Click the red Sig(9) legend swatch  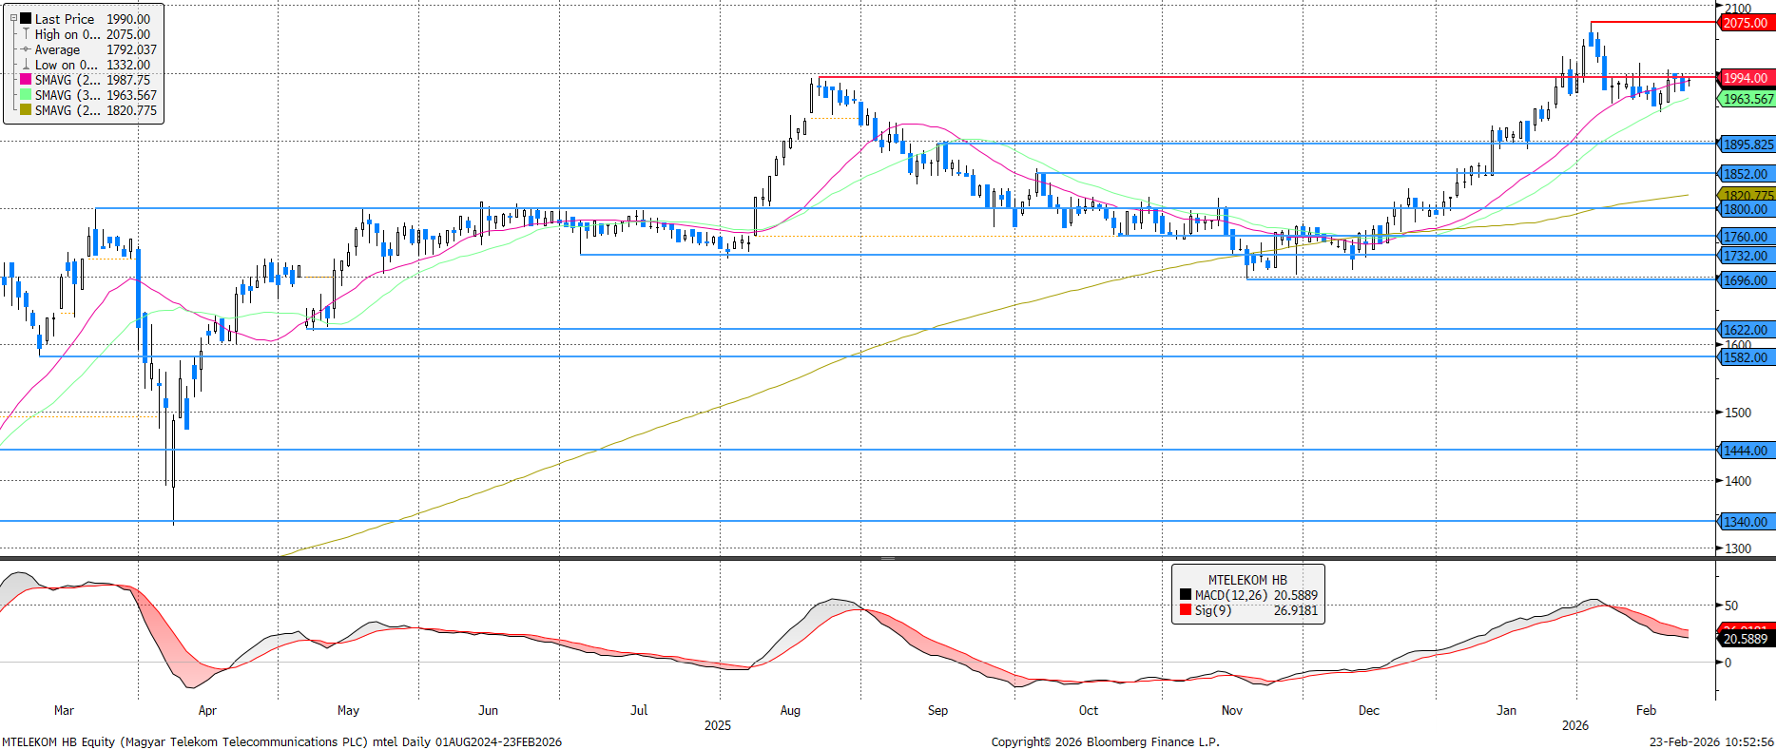pos(1186,610)
